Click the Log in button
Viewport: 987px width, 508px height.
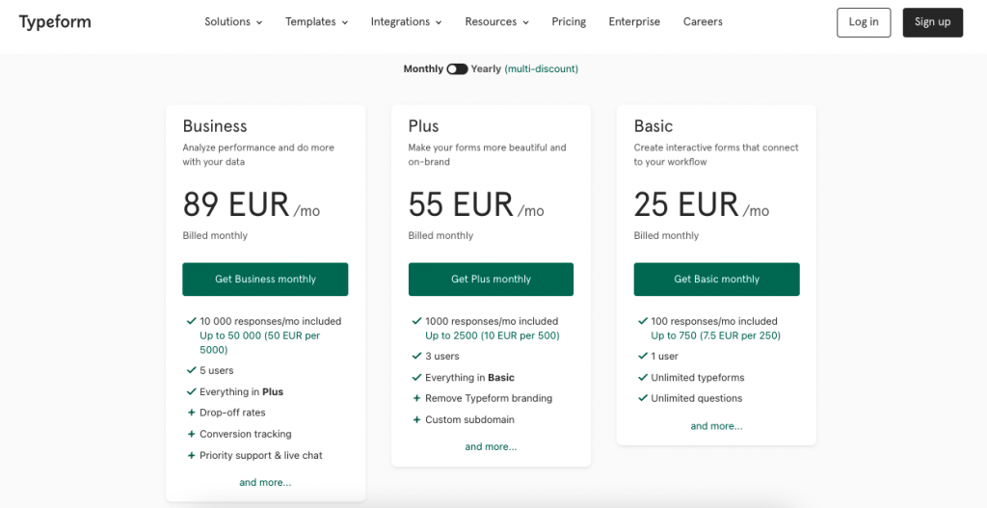click(864, 23)
